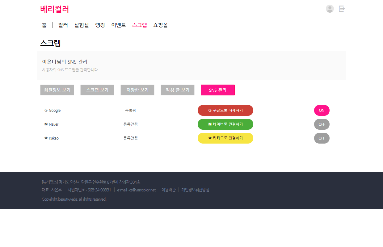Open the 이벤트 menu item
The width and height of the screenshot is (383, 247).
[119, 25]
